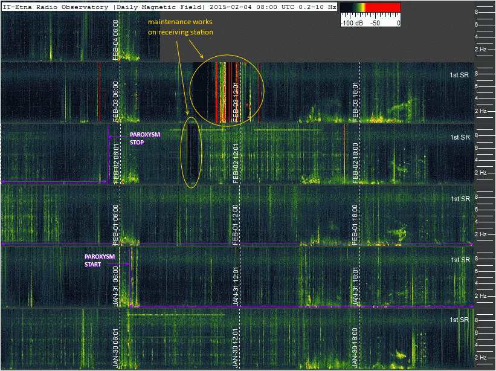Click the "FEB-01 18:00" time label
The image size is (496, 371).
[355, 225]
